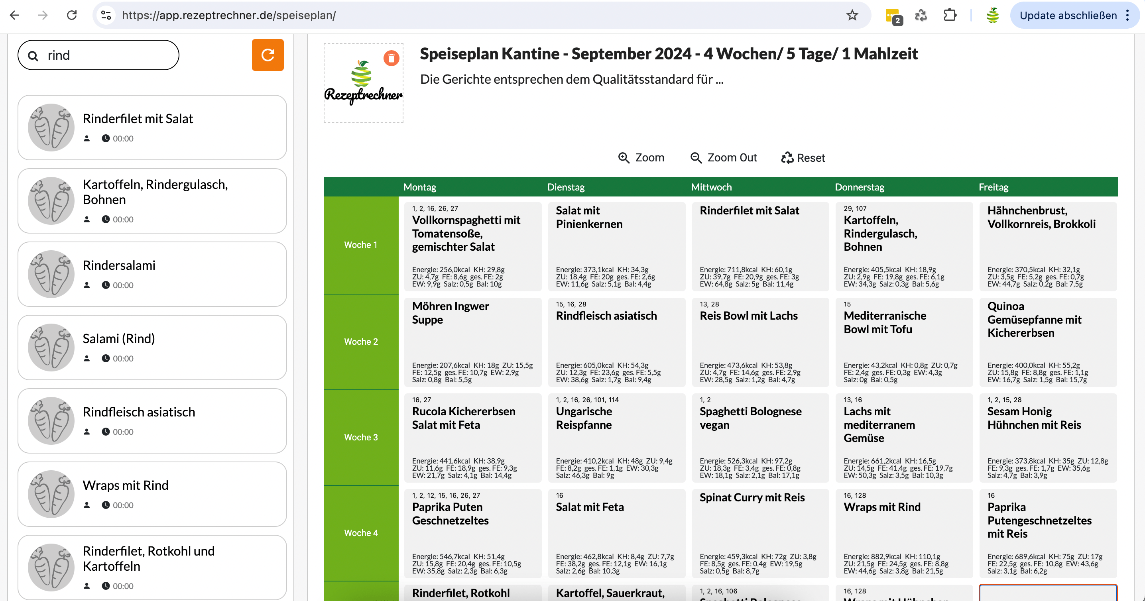1145x601 pixels.
Task: Open the Extensions puzzle icon
Action: [949, 15]
